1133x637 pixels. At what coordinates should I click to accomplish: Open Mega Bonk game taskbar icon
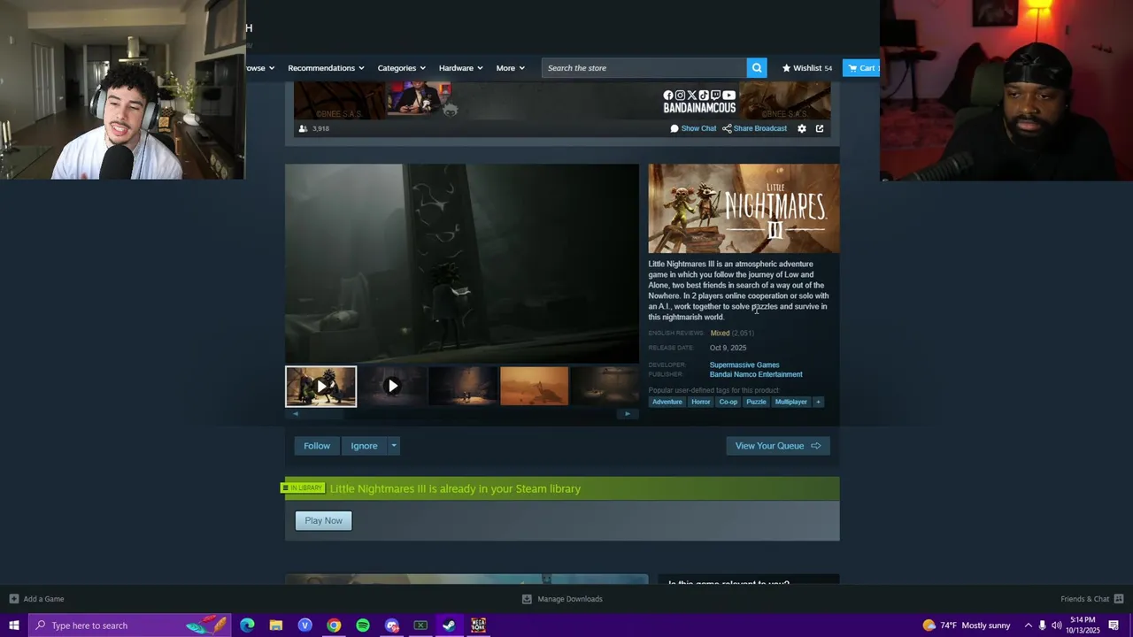(x=478, y=625)
